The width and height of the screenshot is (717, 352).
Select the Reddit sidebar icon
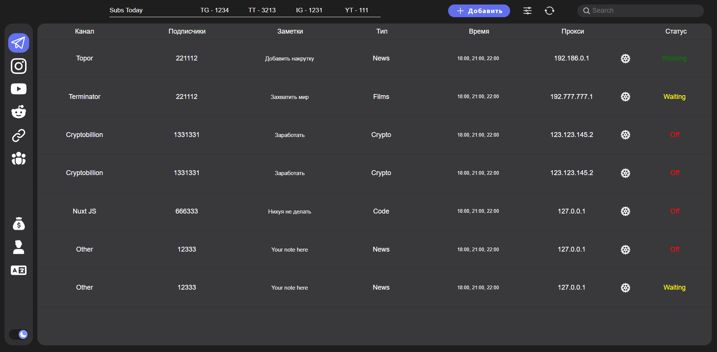click(19, 112)
